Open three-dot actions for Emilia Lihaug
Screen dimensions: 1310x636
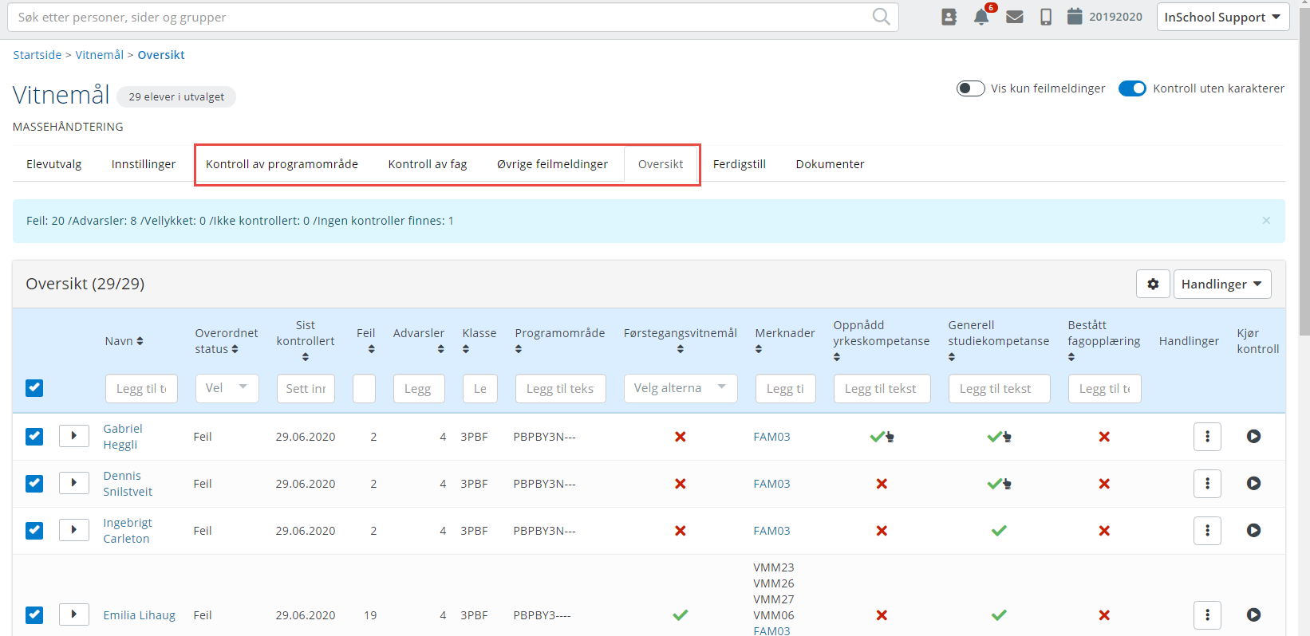1207,614
